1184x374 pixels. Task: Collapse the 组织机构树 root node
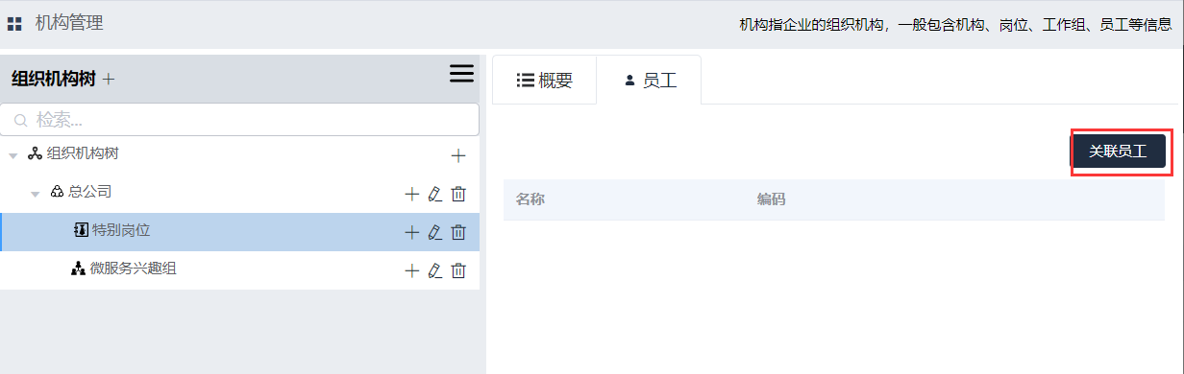[13, 155]
